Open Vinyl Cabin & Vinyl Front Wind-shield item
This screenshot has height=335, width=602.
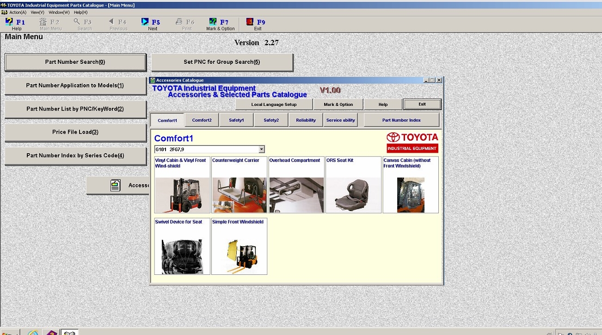[182, 185]
